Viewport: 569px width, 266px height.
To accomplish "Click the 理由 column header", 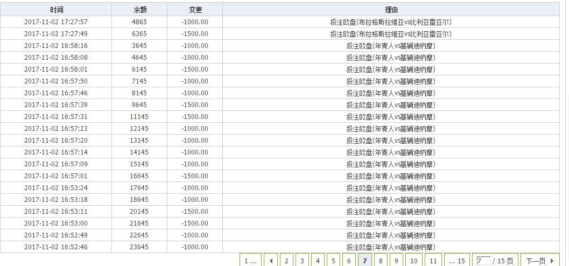I will (x=391, y=10).
